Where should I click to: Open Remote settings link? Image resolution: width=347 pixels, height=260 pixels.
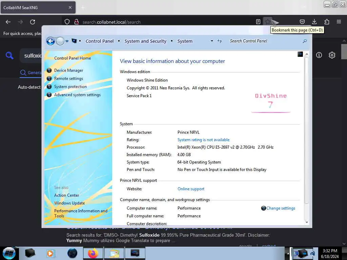point(68,79)
